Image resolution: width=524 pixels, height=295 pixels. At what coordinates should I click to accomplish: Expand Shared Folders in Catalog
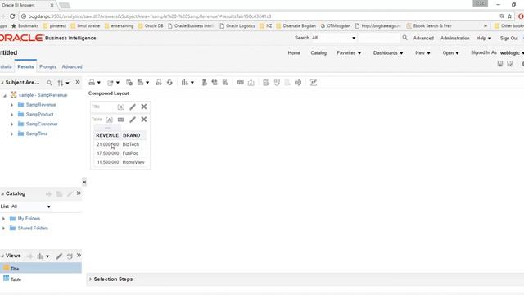click(x=3, y=229)
